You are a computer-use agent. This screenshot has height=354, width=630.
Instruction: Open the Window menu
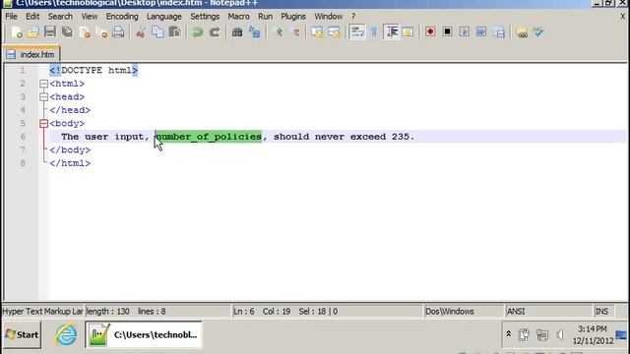pyautogui.click(x=328, y=17)
